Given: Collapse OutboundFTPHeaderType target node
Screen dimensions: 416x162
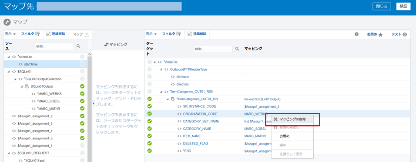Looking at the screenshot, I should click(161, 69).
